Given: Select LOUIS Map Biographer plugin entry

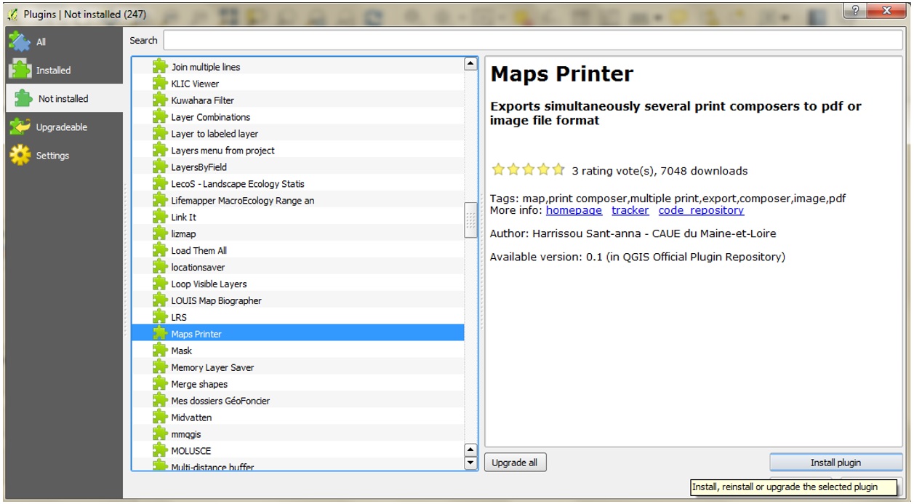Looking at the screenshot, I should coord(216,300).
